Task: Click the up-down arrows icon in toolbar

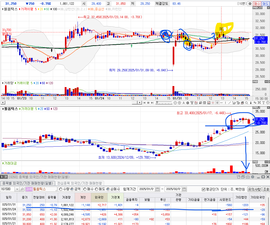Action: coord(255,103)
